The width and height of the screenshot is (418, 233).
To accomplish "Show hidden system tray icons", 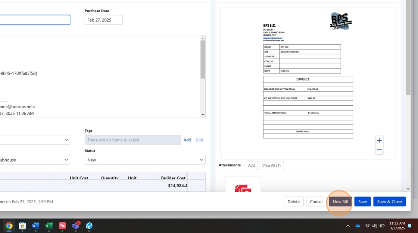I will click(348, 226).
